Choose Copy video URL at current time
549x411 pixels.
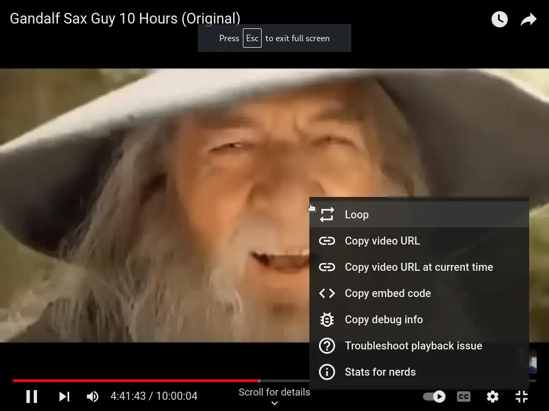[x=419, y=267]
